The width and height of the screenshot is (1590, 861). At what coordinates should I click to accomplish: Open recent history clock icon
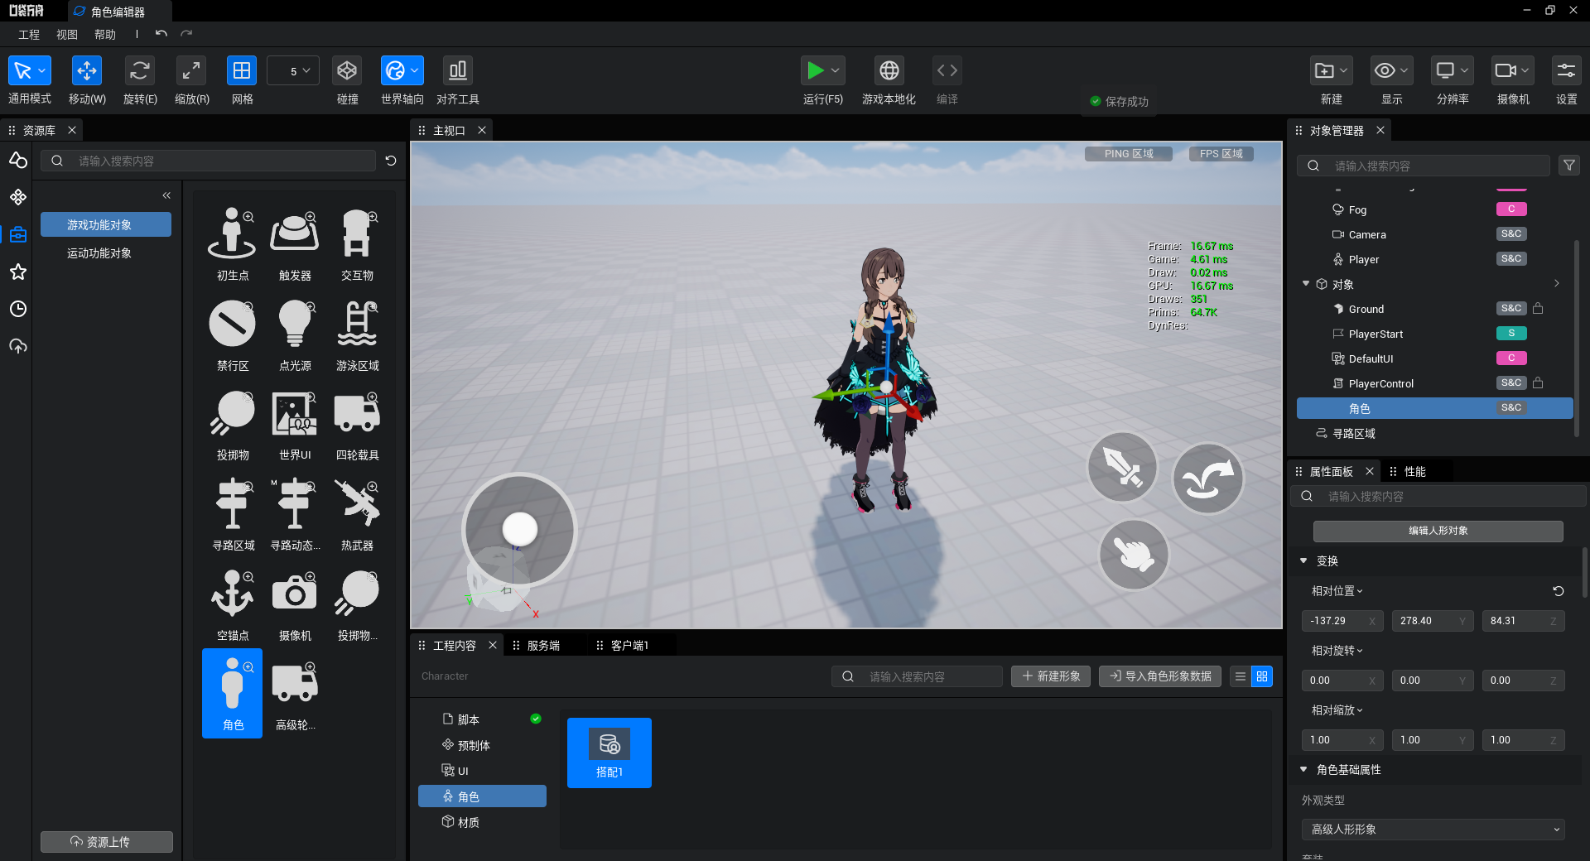click(18, 309)
